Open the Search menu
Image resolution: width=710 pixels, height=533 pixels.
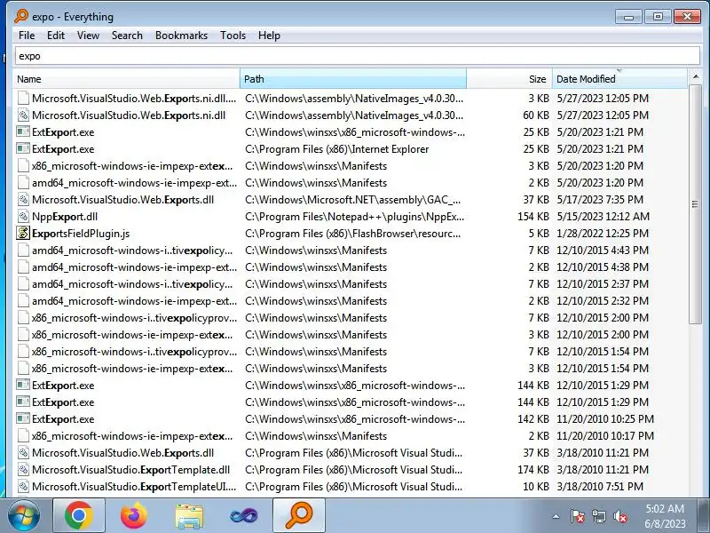point(127,36)
